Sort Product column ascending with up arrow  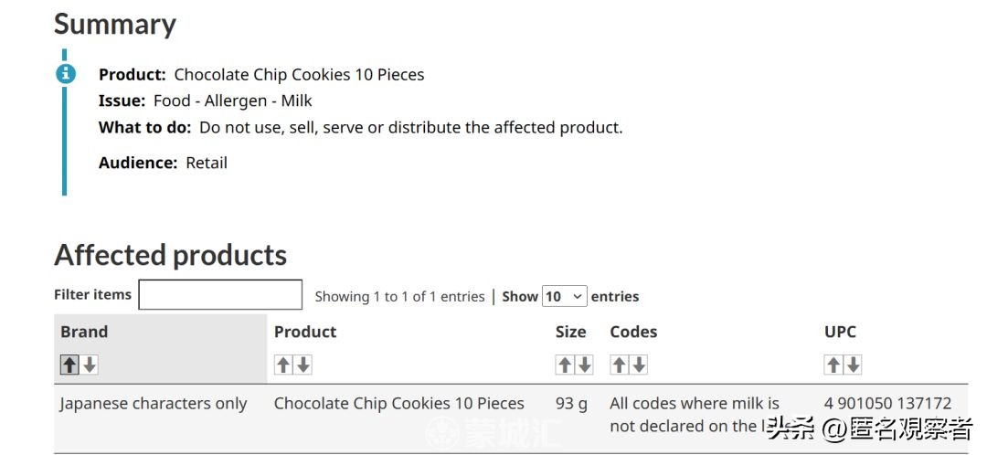[283, 365]
